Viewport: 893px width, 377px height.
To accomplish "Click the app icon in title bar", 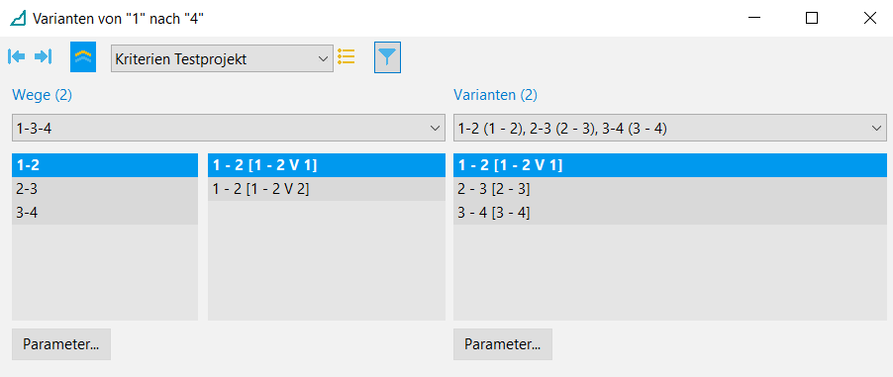I will point(18,18).
